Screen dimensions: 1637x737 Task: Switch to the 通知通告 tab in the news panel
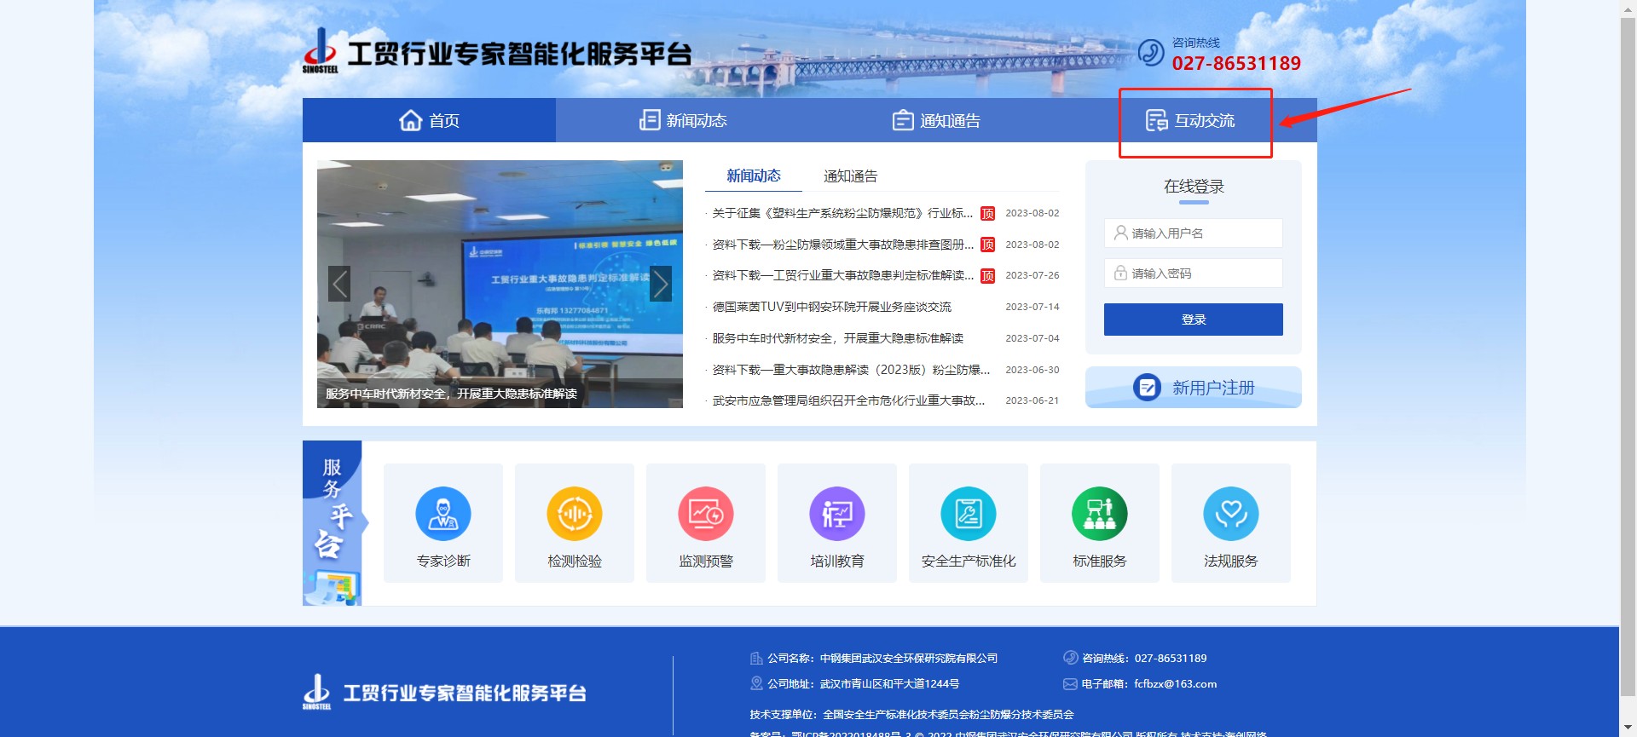tap(850, 176)
